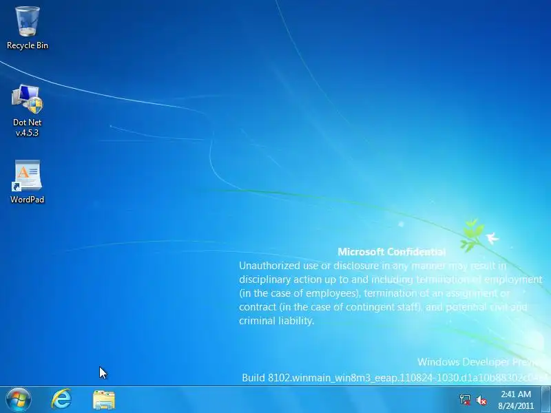Open the muted volume tray icon
The image size is (551, 413).
(x=481, y=400)
